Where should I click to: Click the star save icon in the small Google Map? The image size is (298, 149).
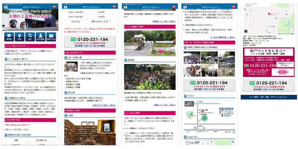point(208,142)
